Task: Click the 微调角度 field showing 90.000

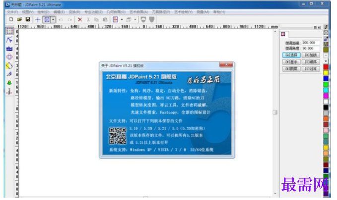Action: pyautogui.click(x=311, y=49)
